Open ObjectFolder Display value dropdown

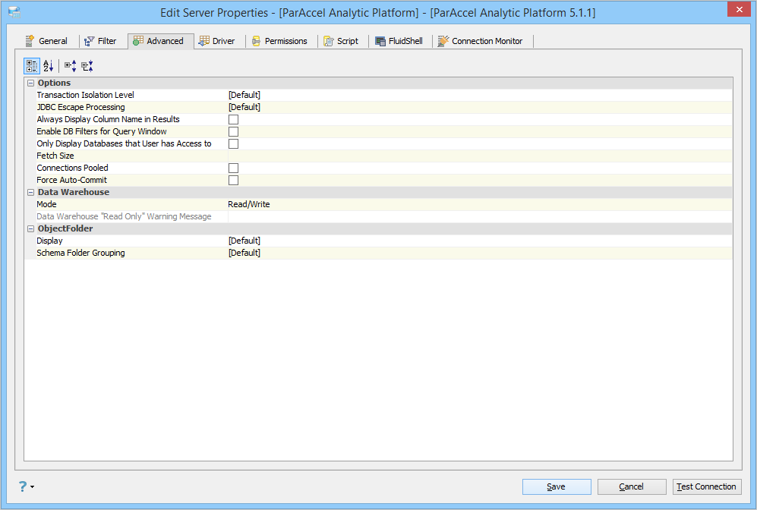coord(480,241)
